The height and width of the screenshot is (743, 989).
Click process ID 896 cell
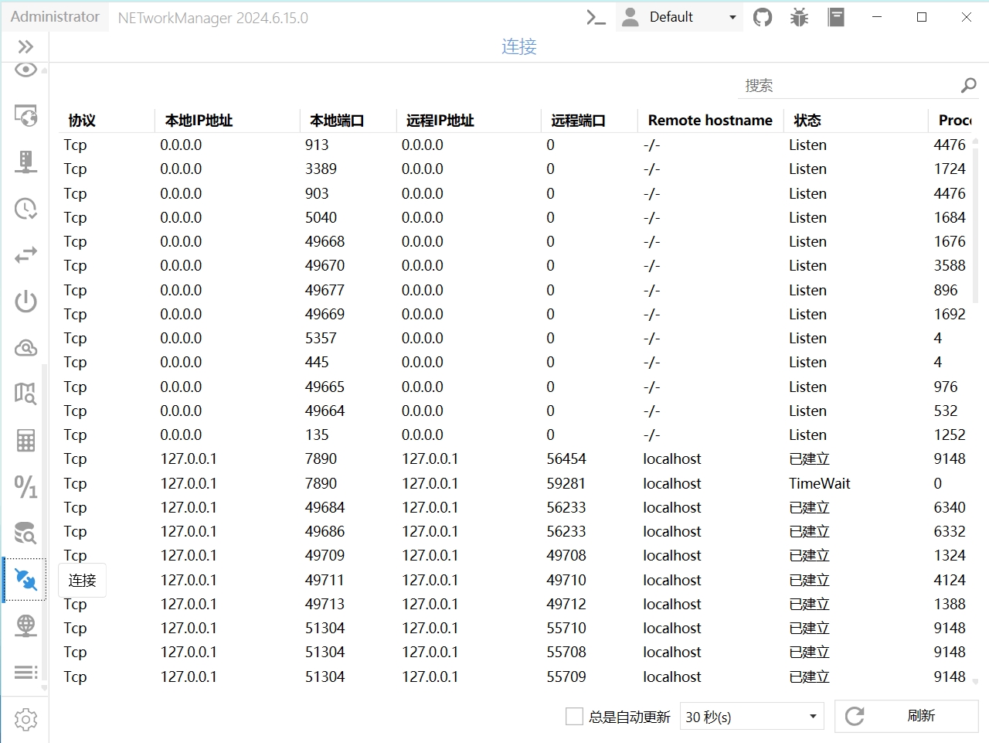945,290
